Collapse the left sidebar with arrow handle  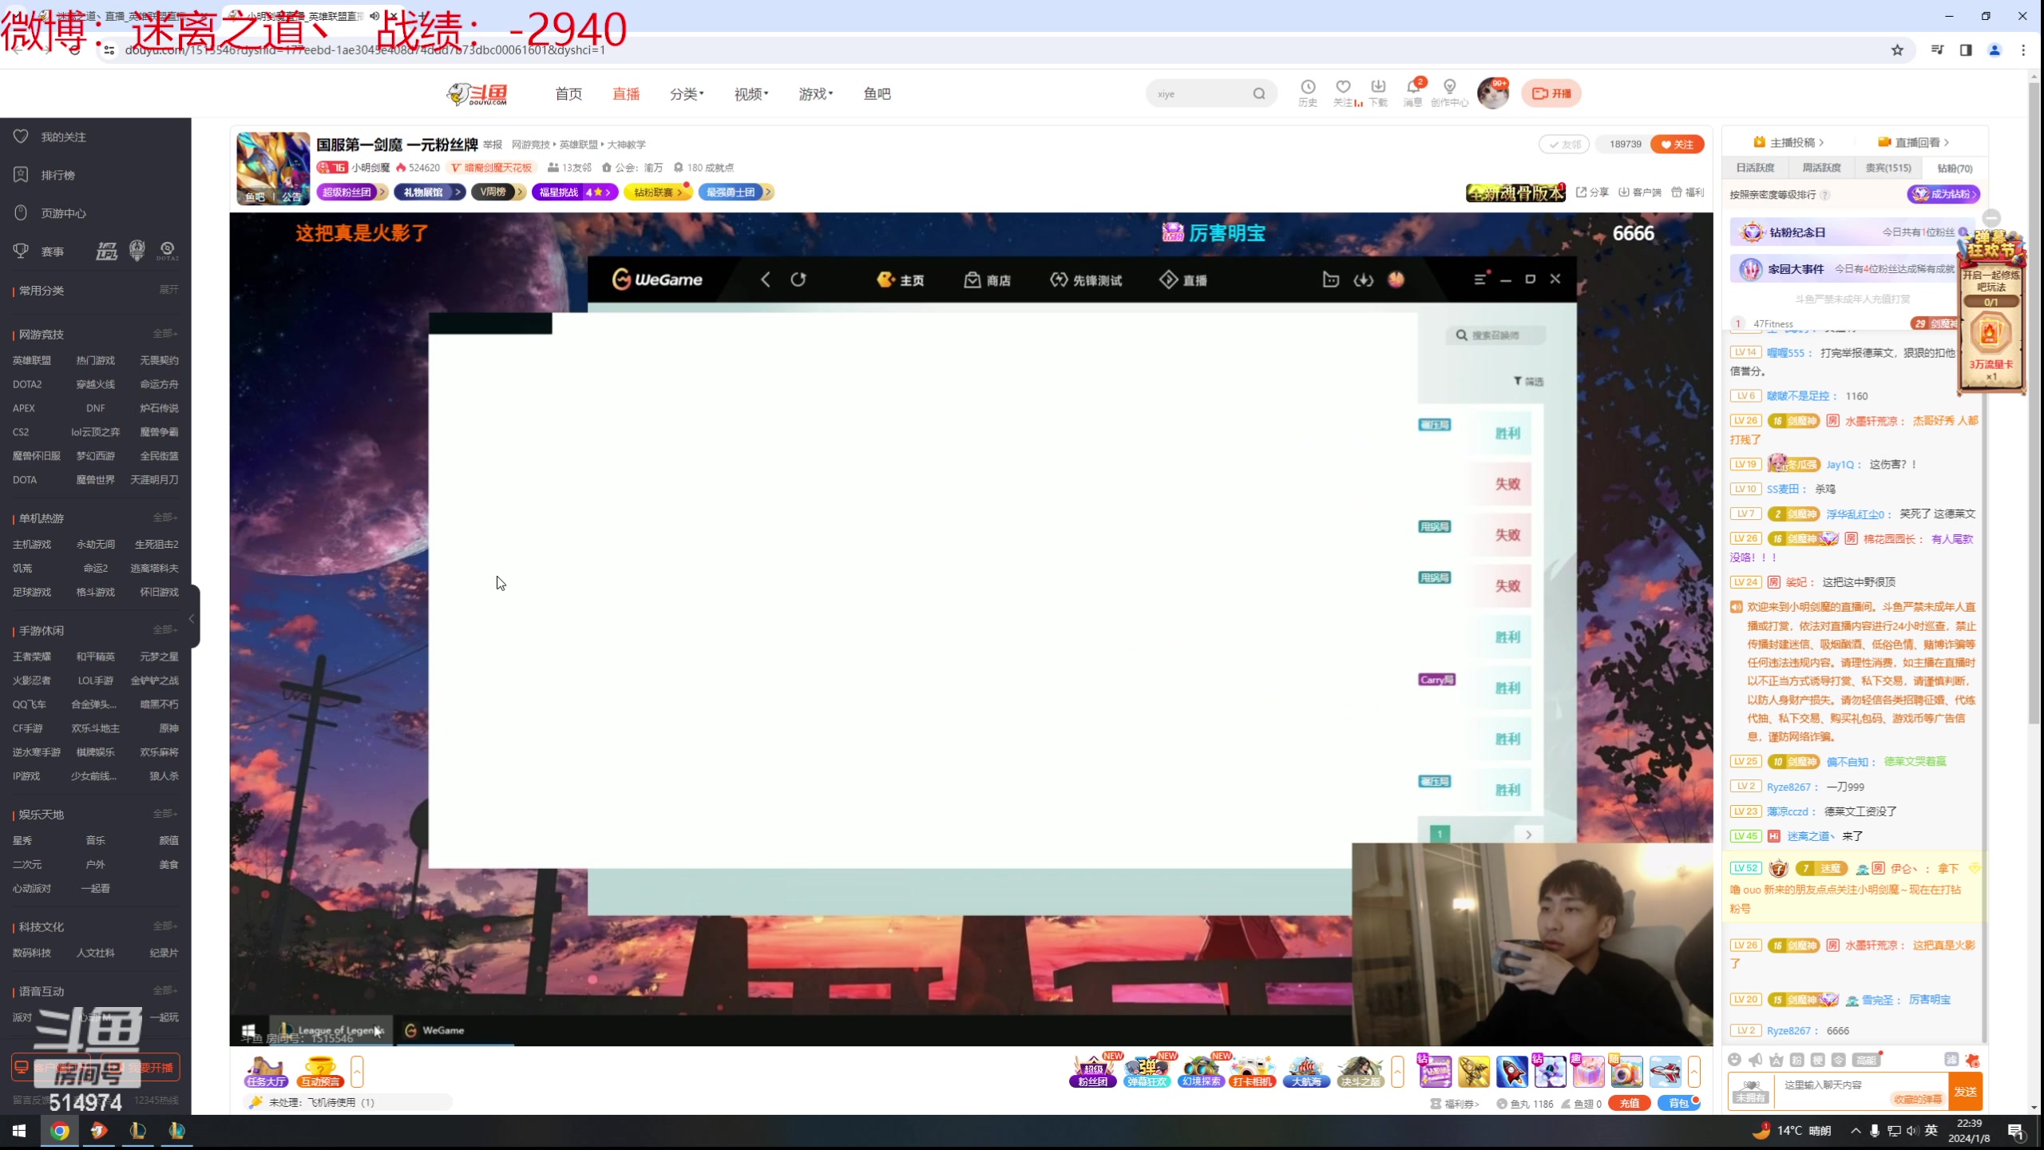point(192,618)
